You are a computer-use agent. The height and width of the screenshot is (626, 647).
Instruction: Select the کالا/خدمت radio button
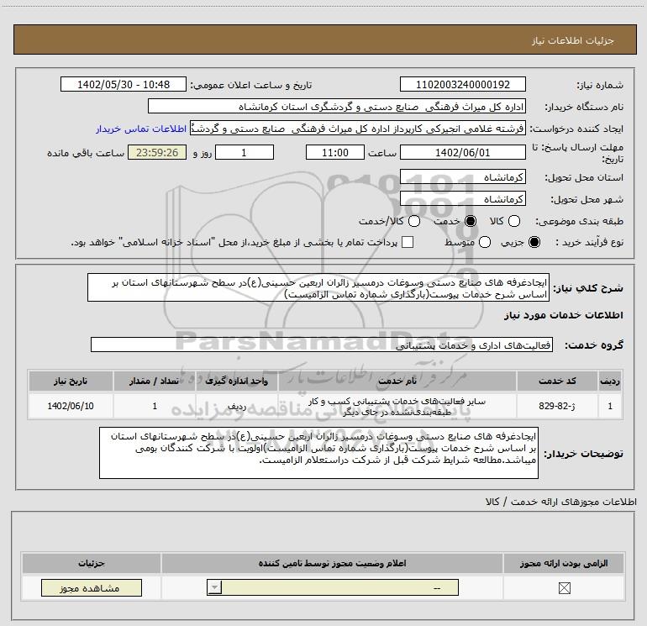point(414,221)
